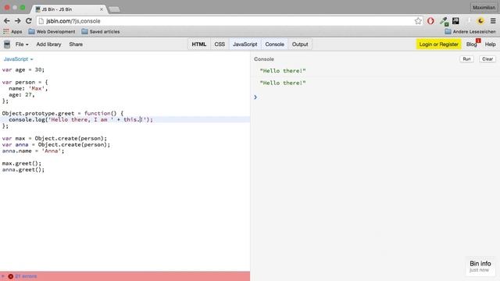Open the Blog link
Screen dimensions: 500x281
(472, 44)
